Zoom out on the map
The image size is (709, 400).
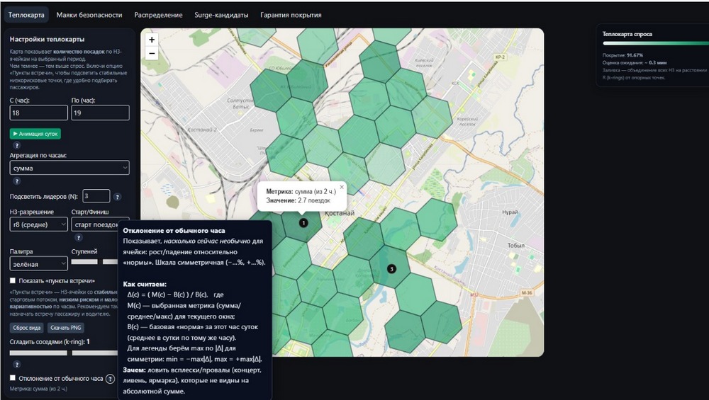click(152, 53)
